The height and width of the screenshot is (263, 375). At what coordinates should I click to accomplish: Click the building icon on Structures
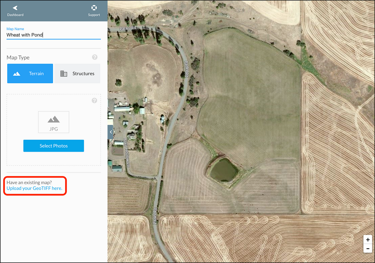click(x=64, y=74)
